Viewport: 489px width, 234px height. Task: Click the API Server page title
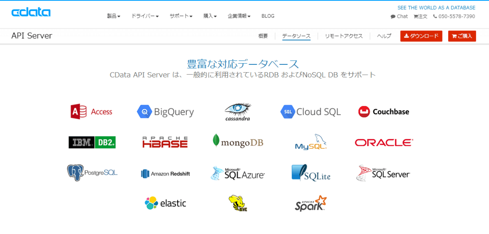tap(32, 35)
